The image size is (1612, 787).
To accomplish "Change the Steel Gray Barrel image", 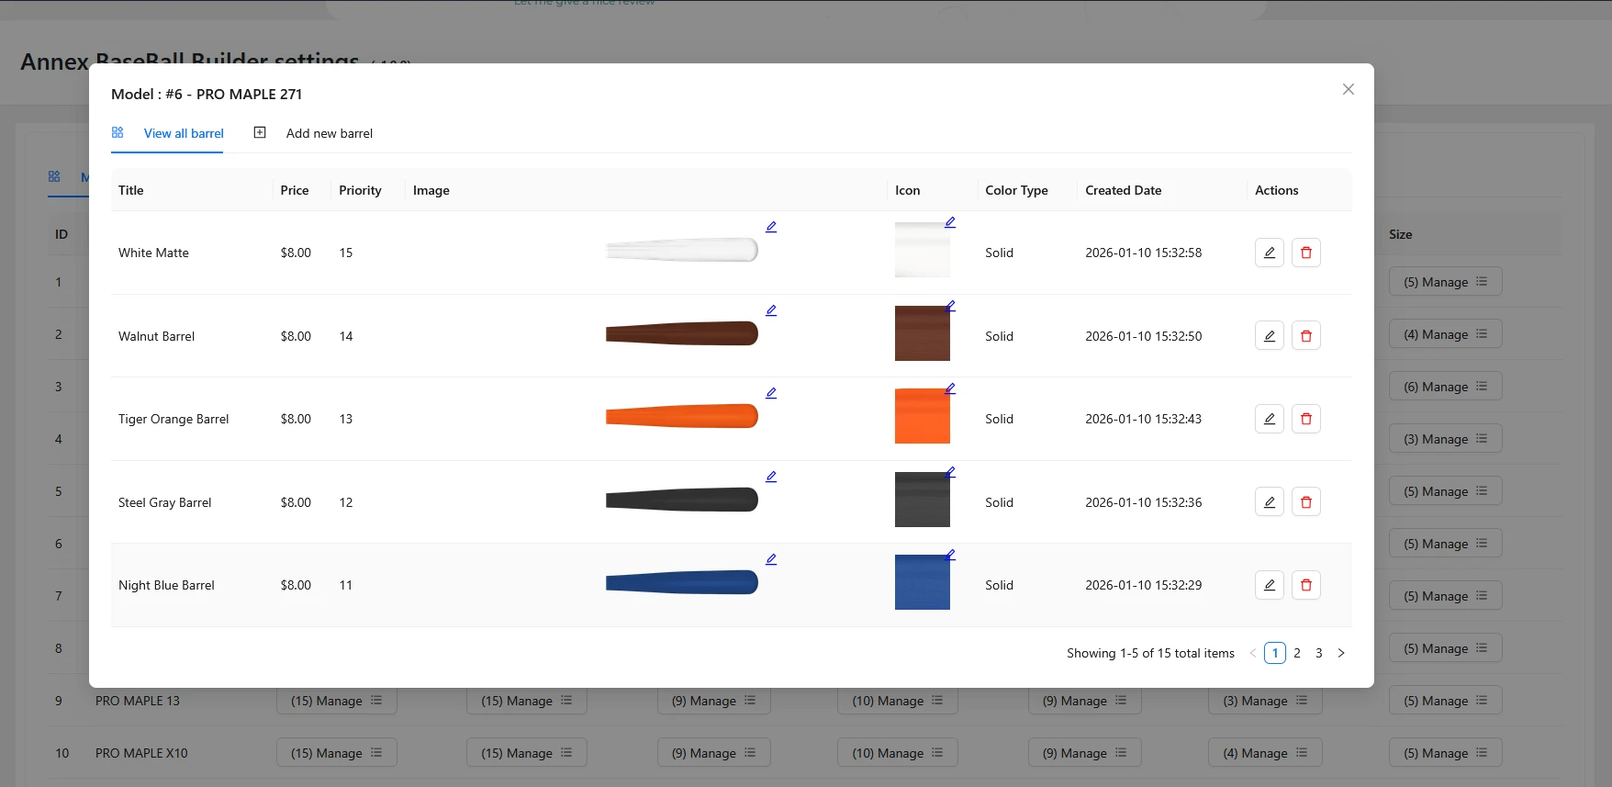I will pos(771,477).
